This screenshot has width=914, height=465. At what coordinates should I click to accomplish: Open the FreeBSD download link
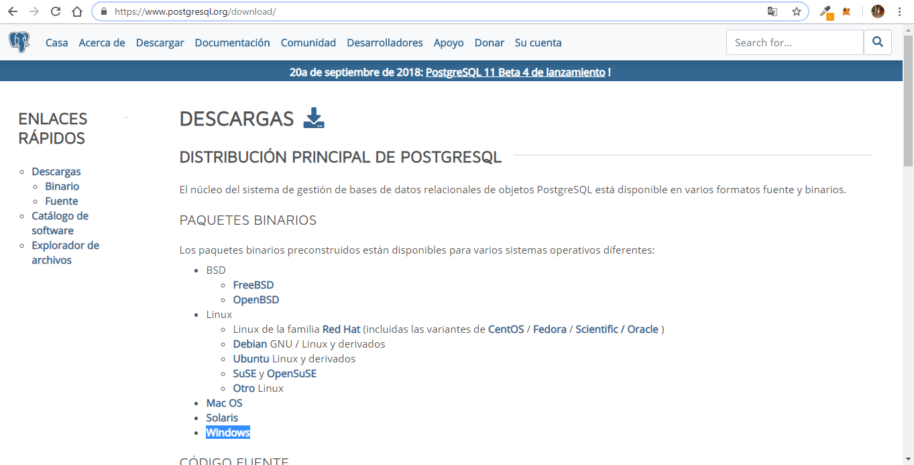[253, 285]
